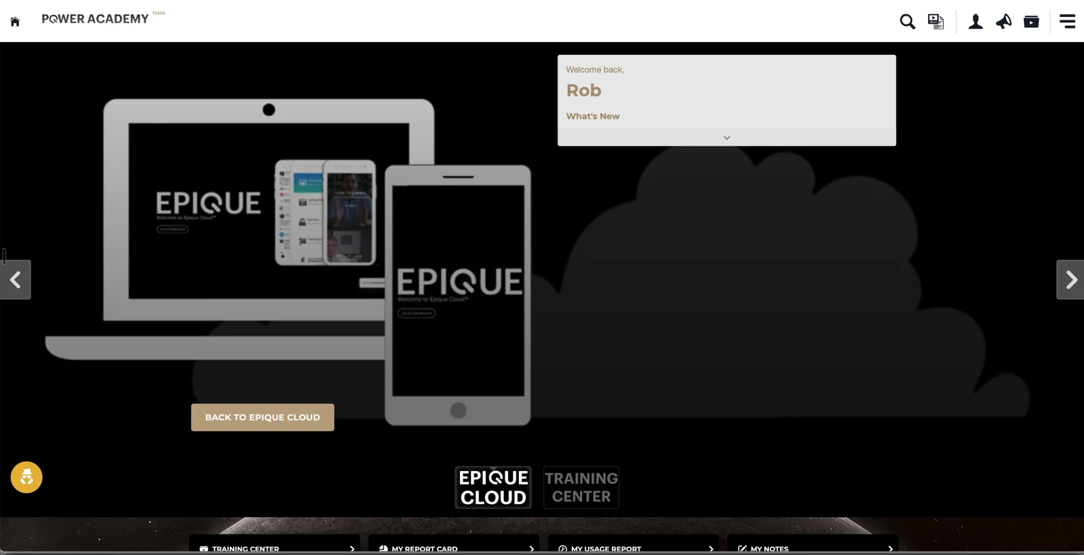Select the Training Center tab
1084x555 pixels.
(581, 487)
